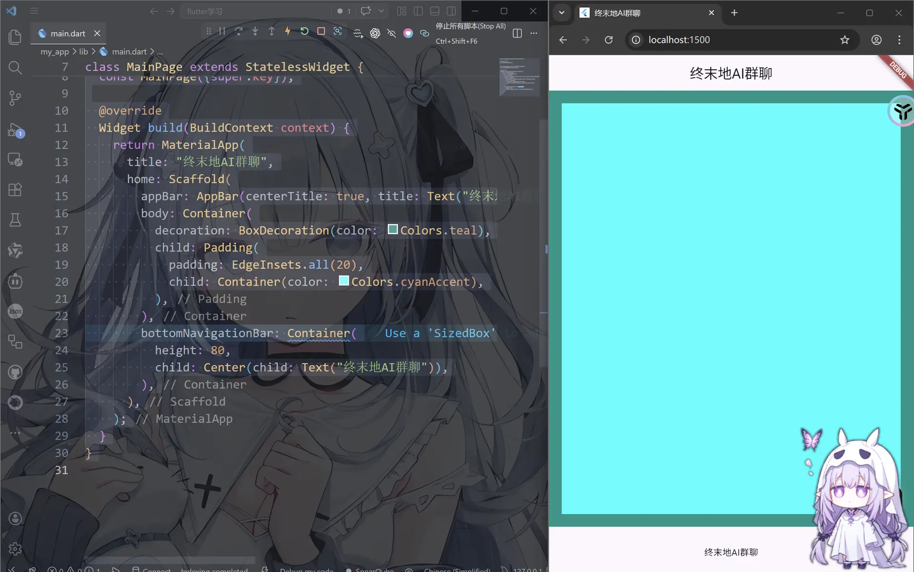Open the Run and Debug view
The width and height of the screenshot is (914, 572).
pos(15,129)
